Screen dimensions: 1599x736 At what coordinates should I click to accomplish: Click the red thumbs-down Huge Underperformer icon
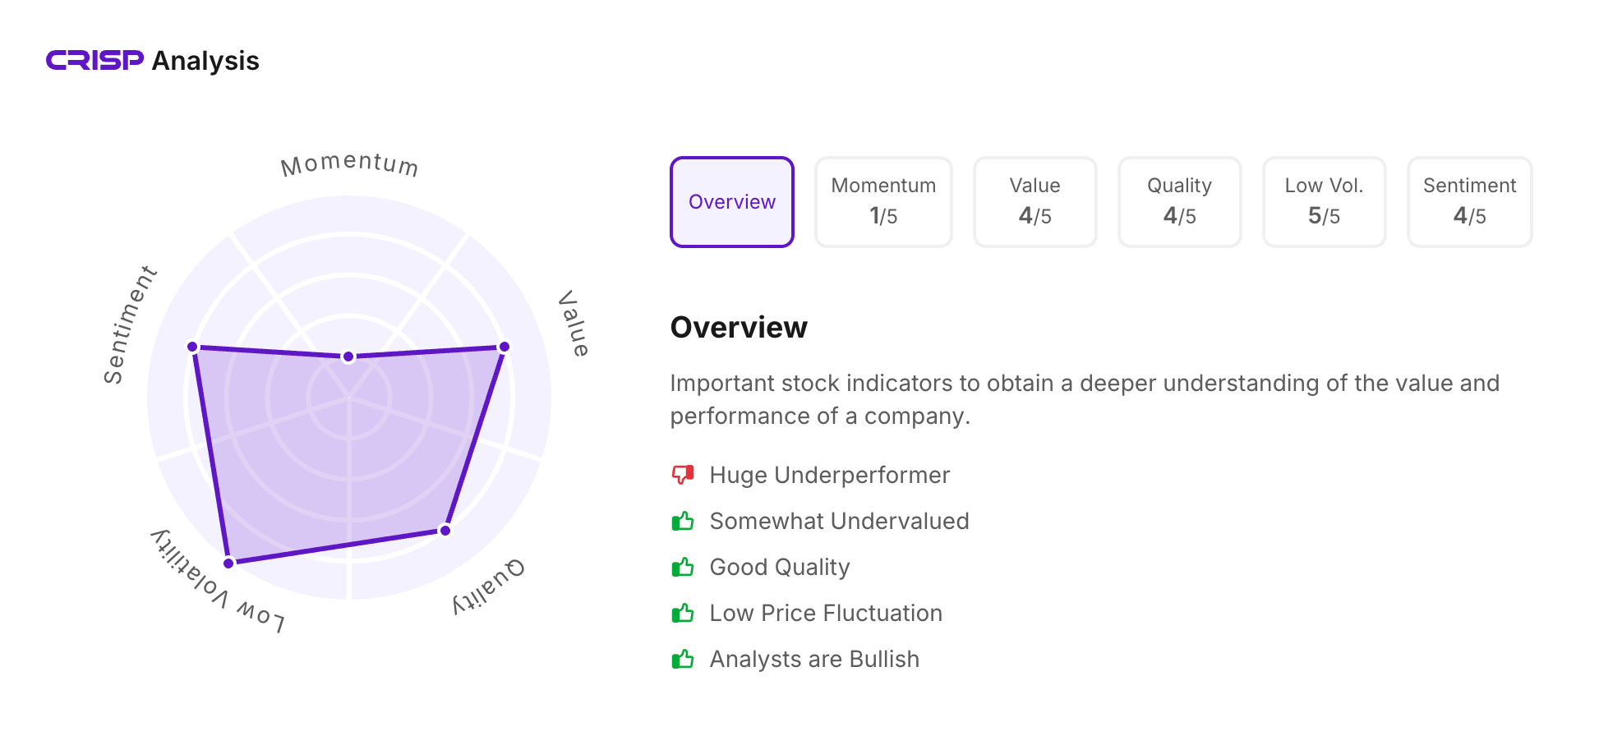click(x=683, y=475)
